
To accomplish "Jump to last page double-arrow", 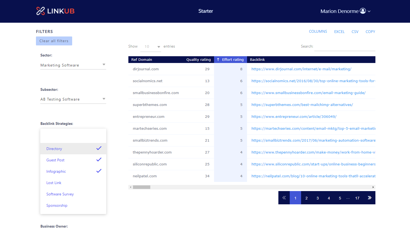I will [369, 198].
